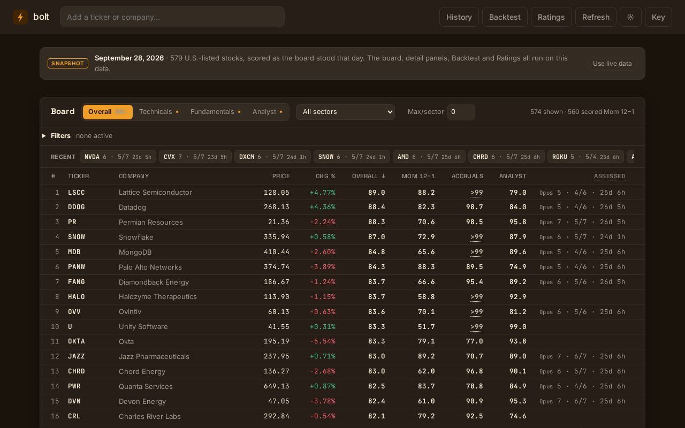
Task: Refresh the board data
Action: point(596,17)
